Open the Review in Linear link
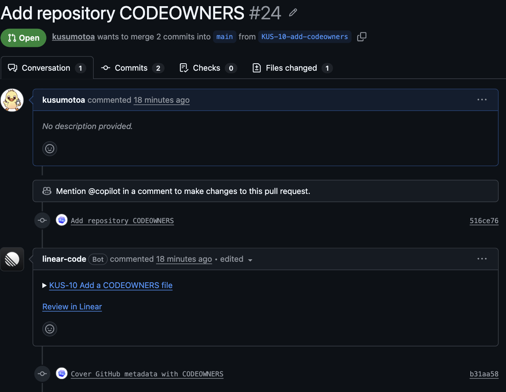This screenshot has width=506, height=392. [72, 307]
